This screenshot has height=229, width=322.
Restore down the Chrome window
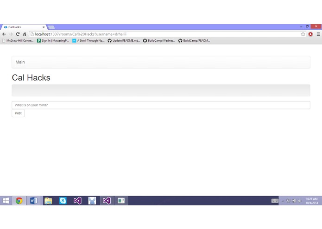point(308,26)
